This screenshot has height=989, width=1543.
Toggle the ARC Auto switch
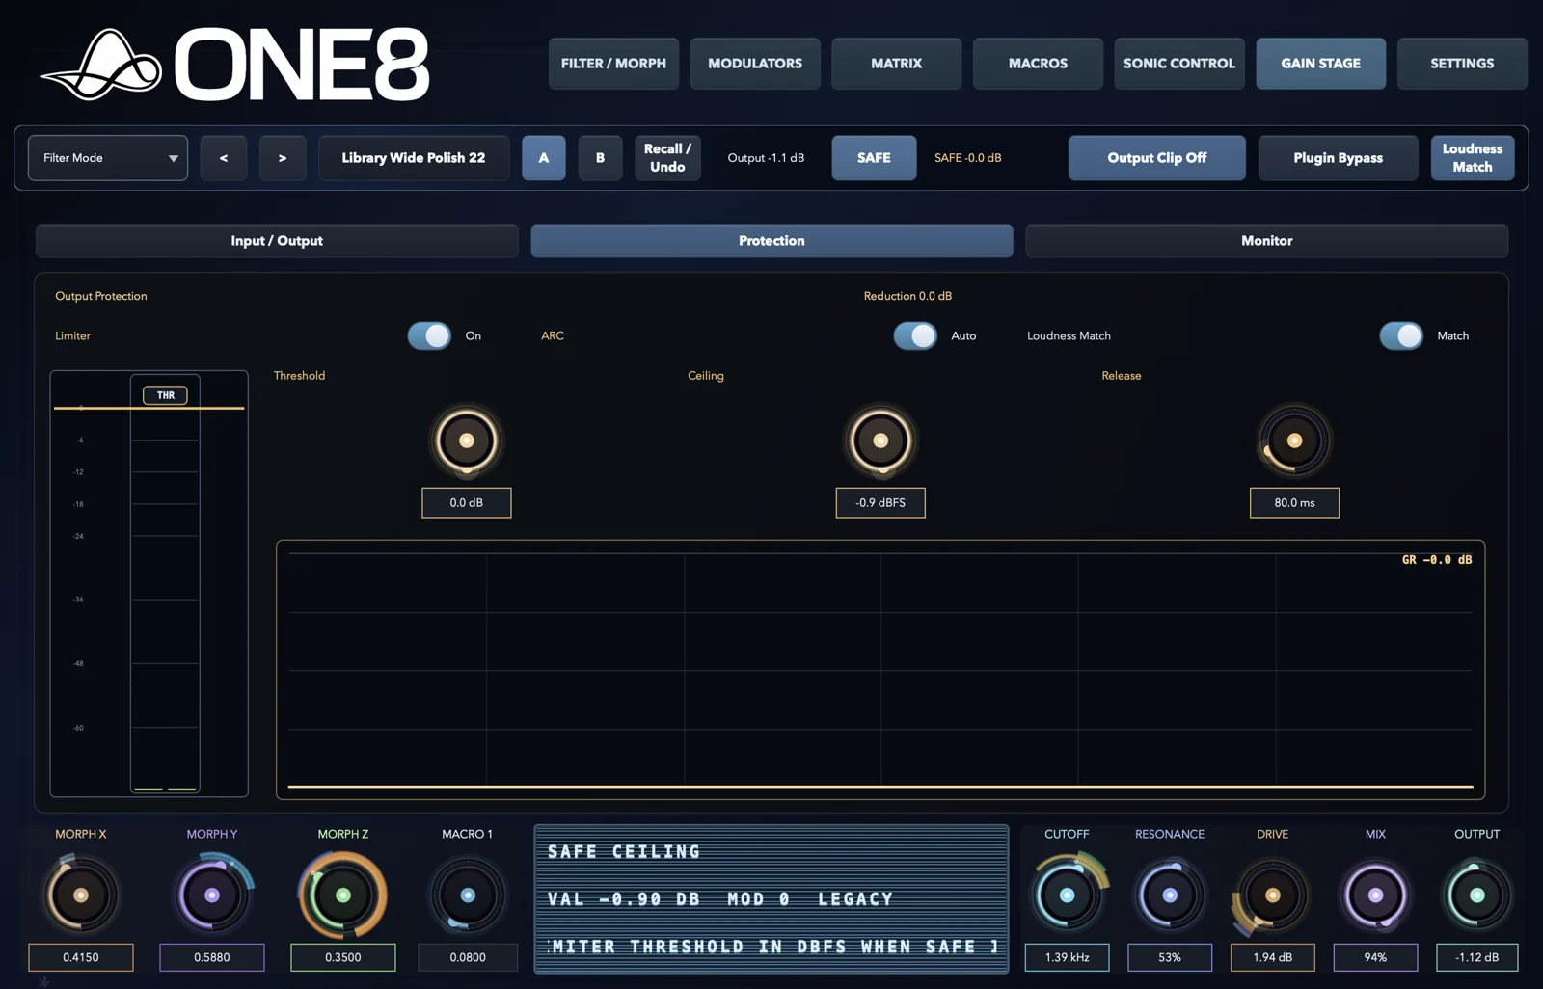click(915, 335)
